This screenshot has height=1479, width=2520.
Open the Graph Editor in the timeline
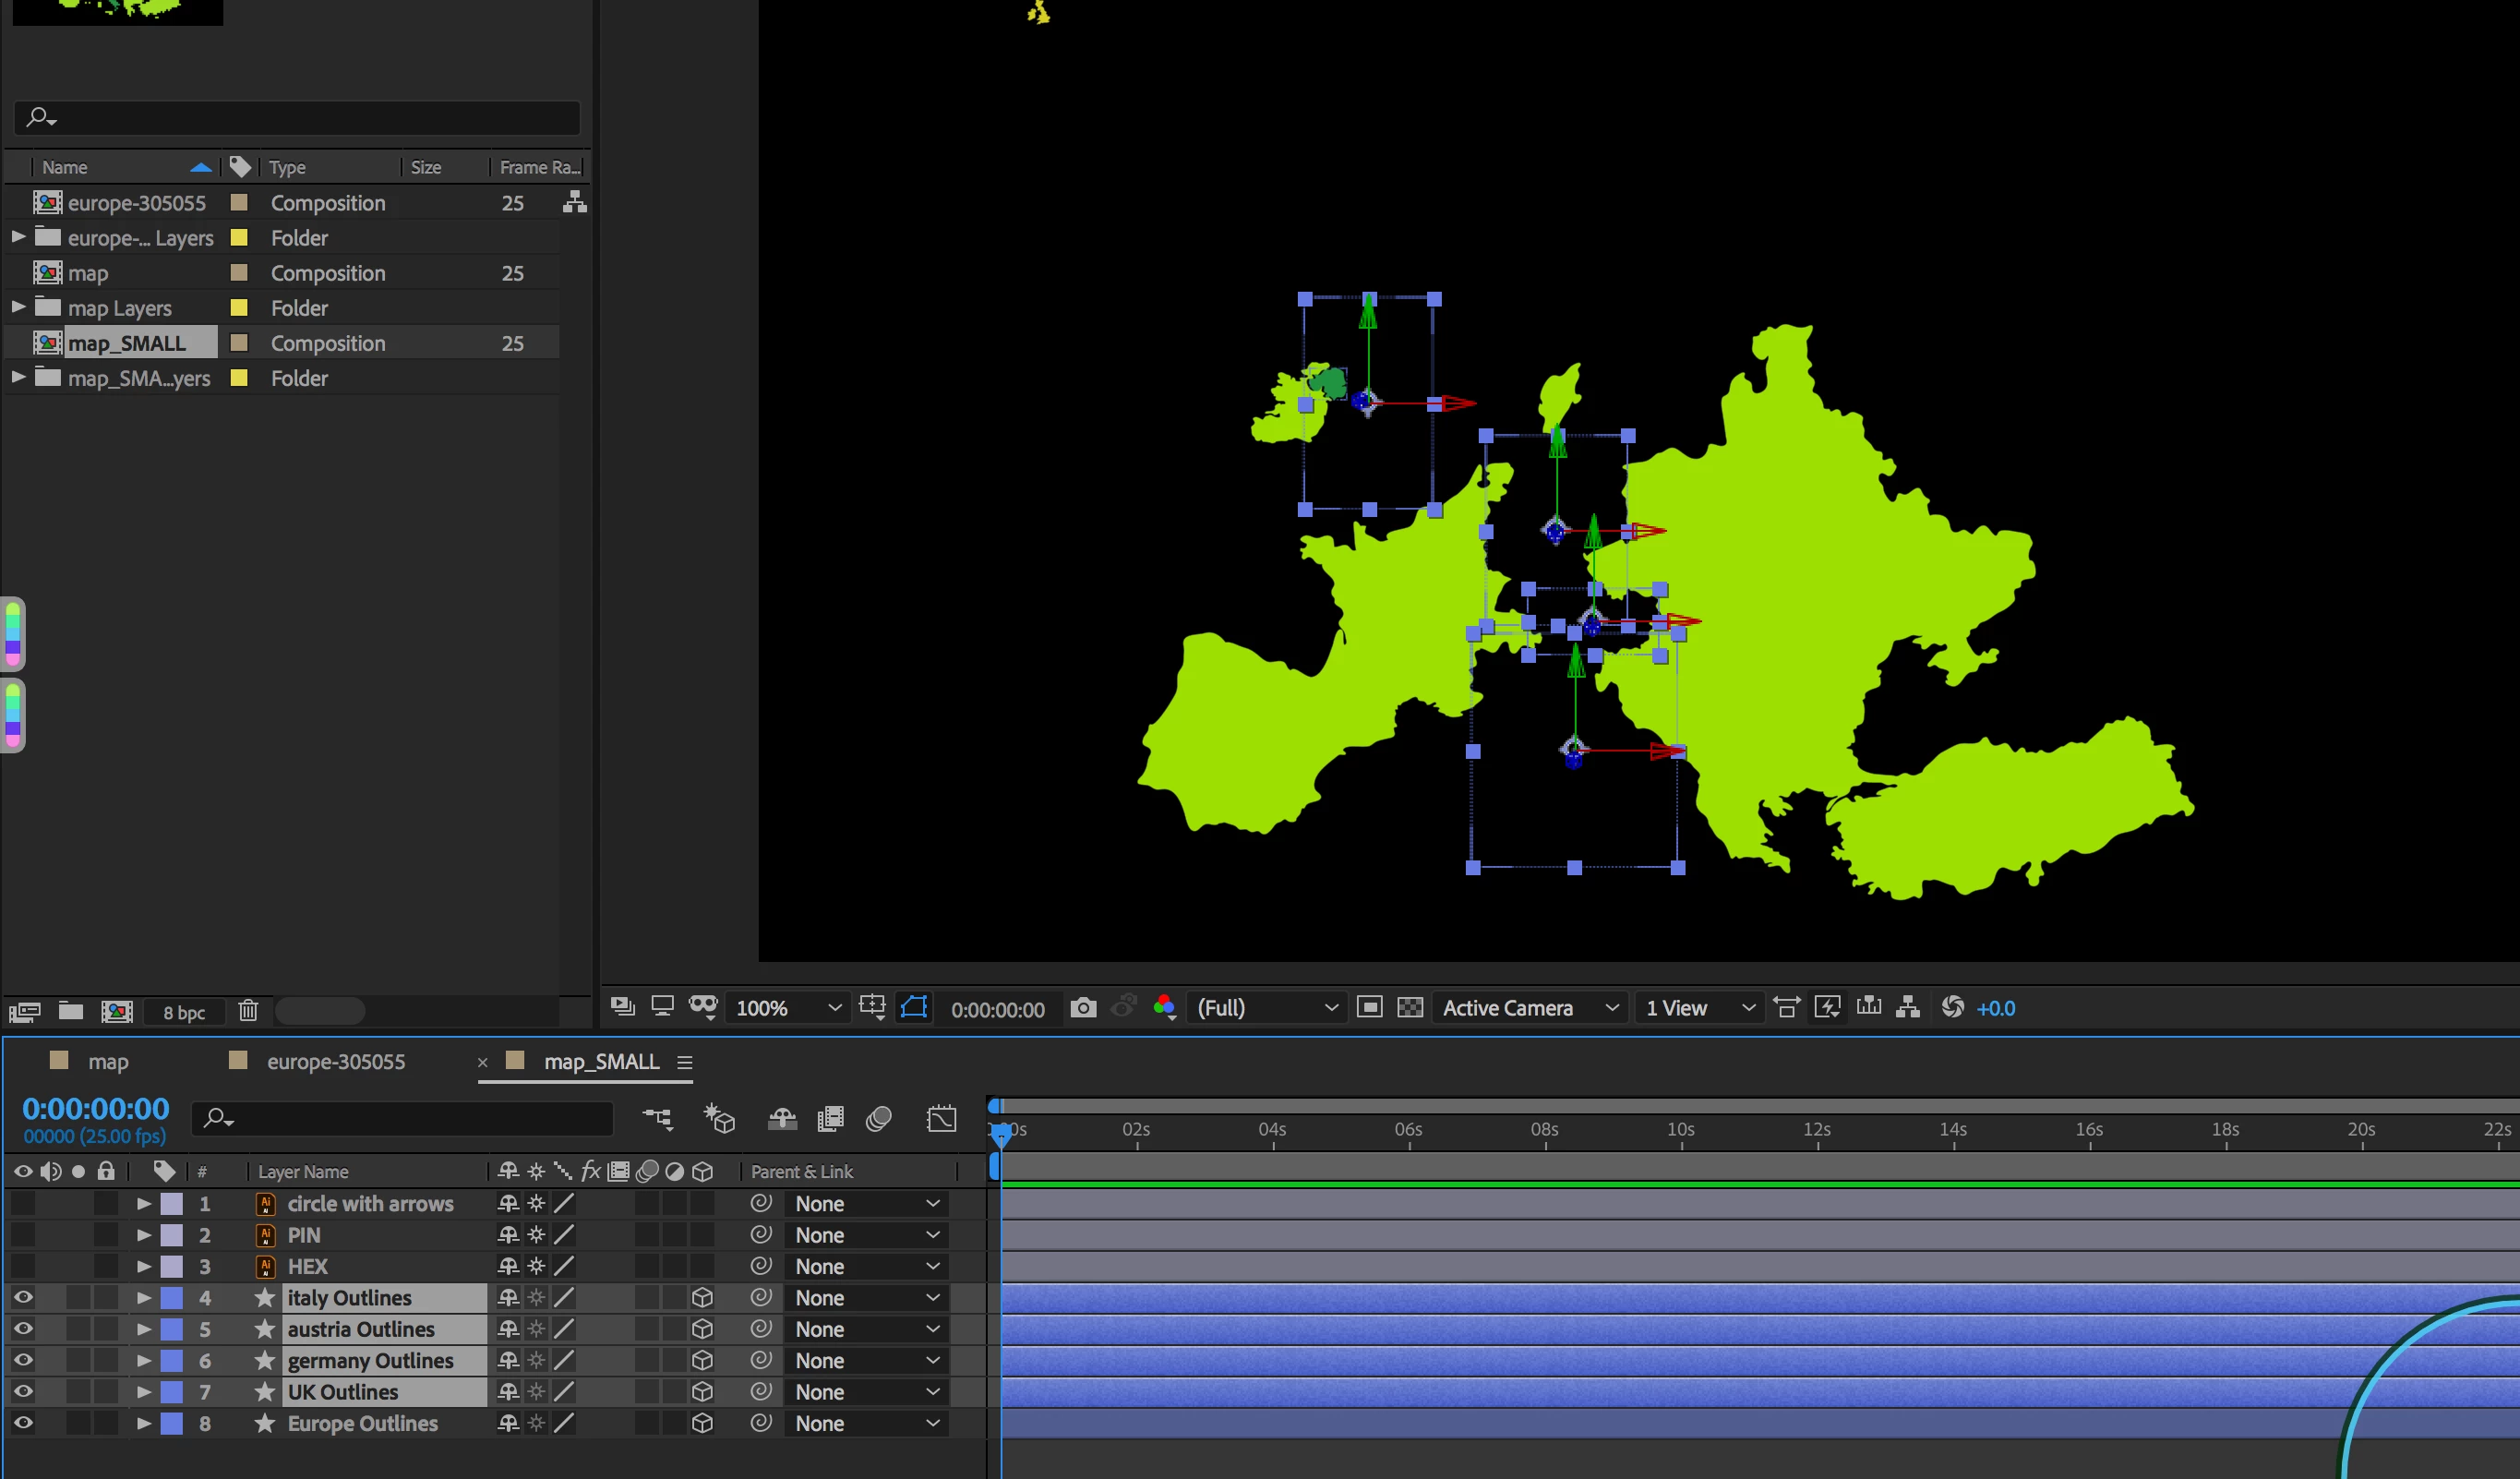941,1119
